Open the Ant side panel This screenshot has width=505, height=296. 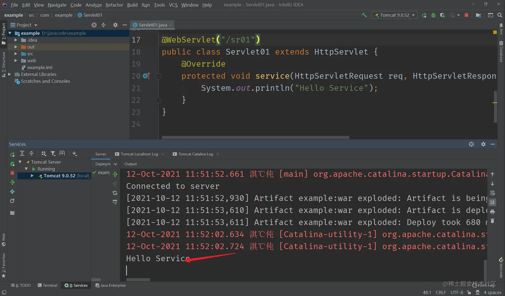(501, 29)
